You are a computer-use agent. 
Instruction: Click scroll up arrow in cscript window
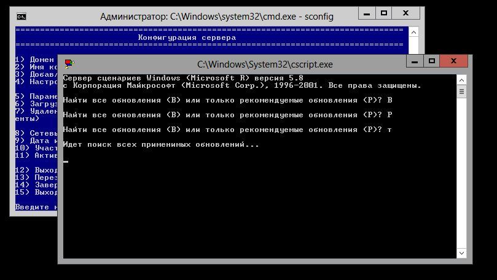461,80
